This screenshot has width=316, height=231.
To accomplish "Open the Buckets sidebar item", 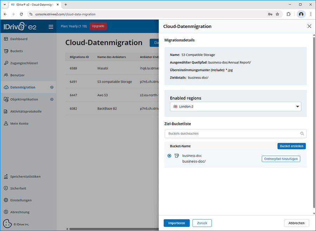I will click(x=16, y=51).
